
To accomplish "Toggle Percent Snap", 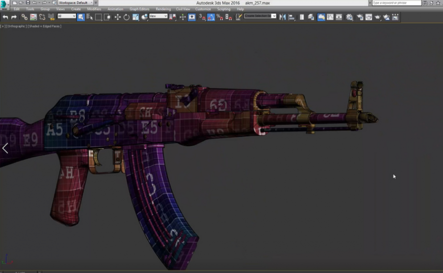I will 220,17.
